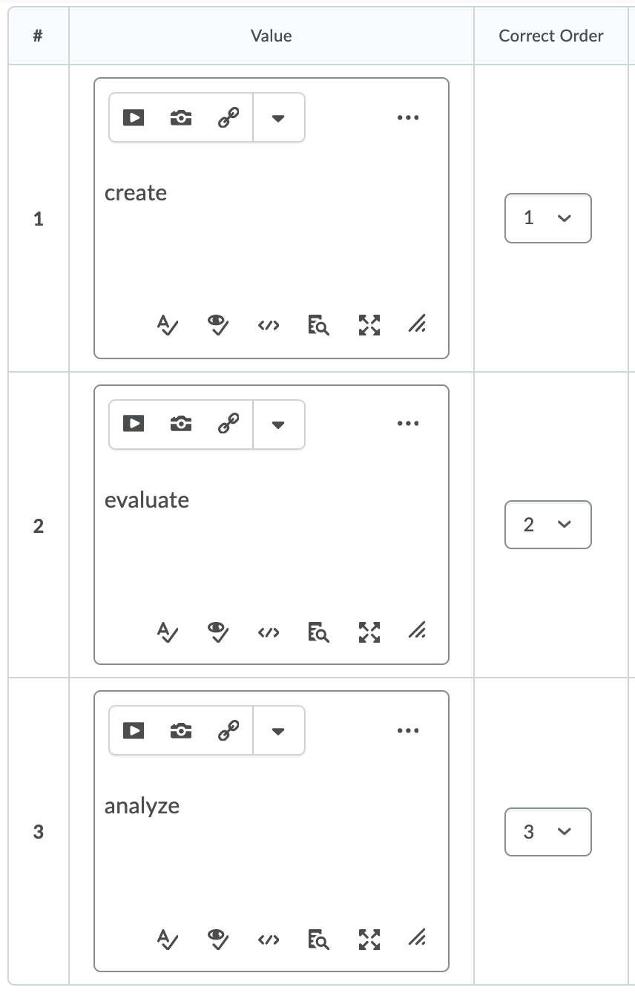Toggle source code view in the 'create' editor
This screenshot has width=635, height=993.
tap(268, 325)
